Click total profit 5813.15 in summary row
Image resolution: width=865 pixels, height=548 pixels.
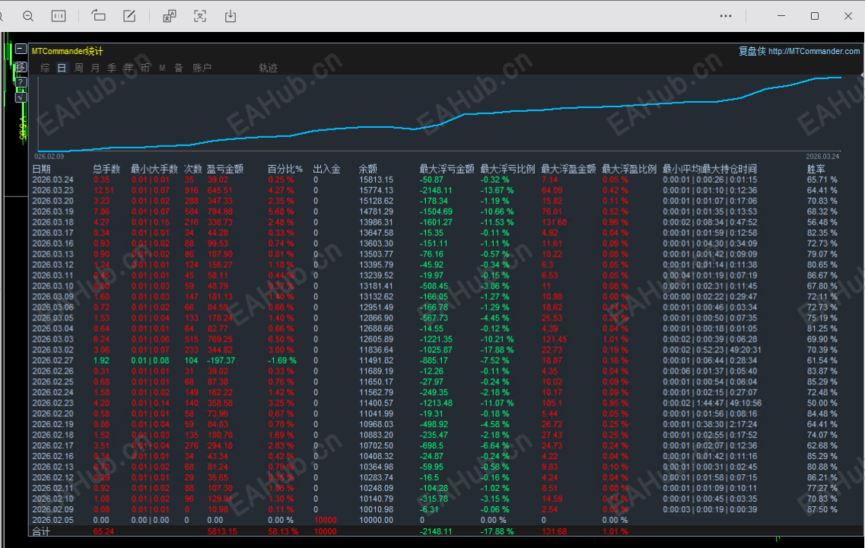point(222,531)
